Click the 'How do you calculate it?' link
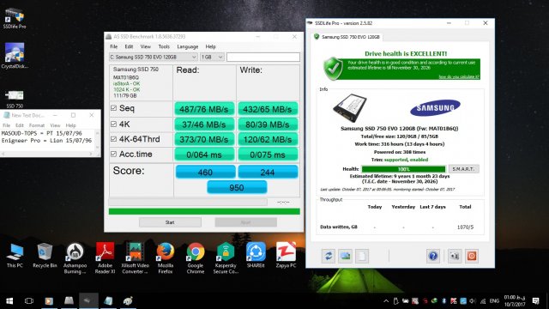 pos(459,76)
